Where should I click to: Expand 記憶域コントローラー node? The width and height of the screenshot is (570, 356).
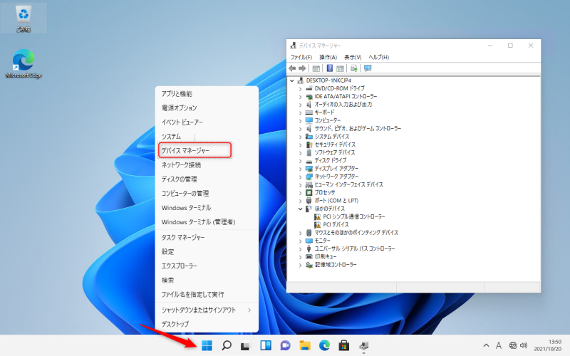click(x=300, y=265)
